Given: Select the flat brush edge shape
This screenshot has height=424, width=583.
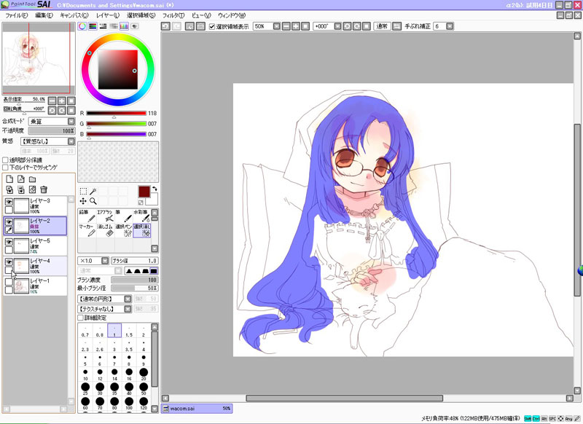Looking at the screenshot, I should (153, 270).
